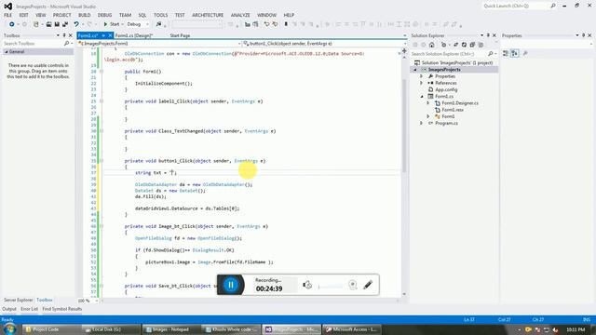Open the DEBUG menu
Viewport: 596px width, 335px height.
click(x=104, y=15)
